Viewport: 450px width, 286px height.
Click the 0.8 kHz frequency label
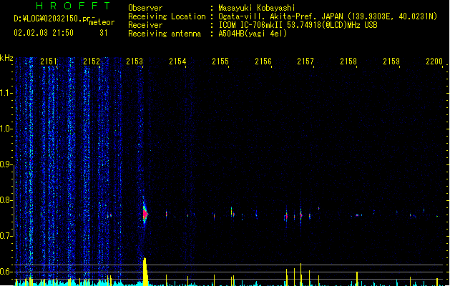pyautogui.click(x=6, y=200)
